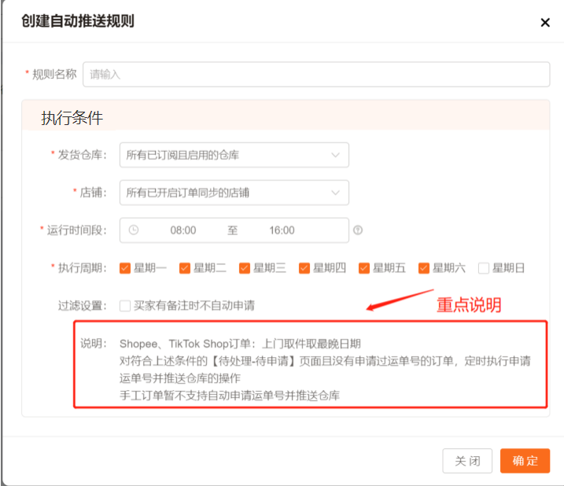This screenshot has width=564, height=486.
Task: Set the end time 16:00
Action: 282,230
